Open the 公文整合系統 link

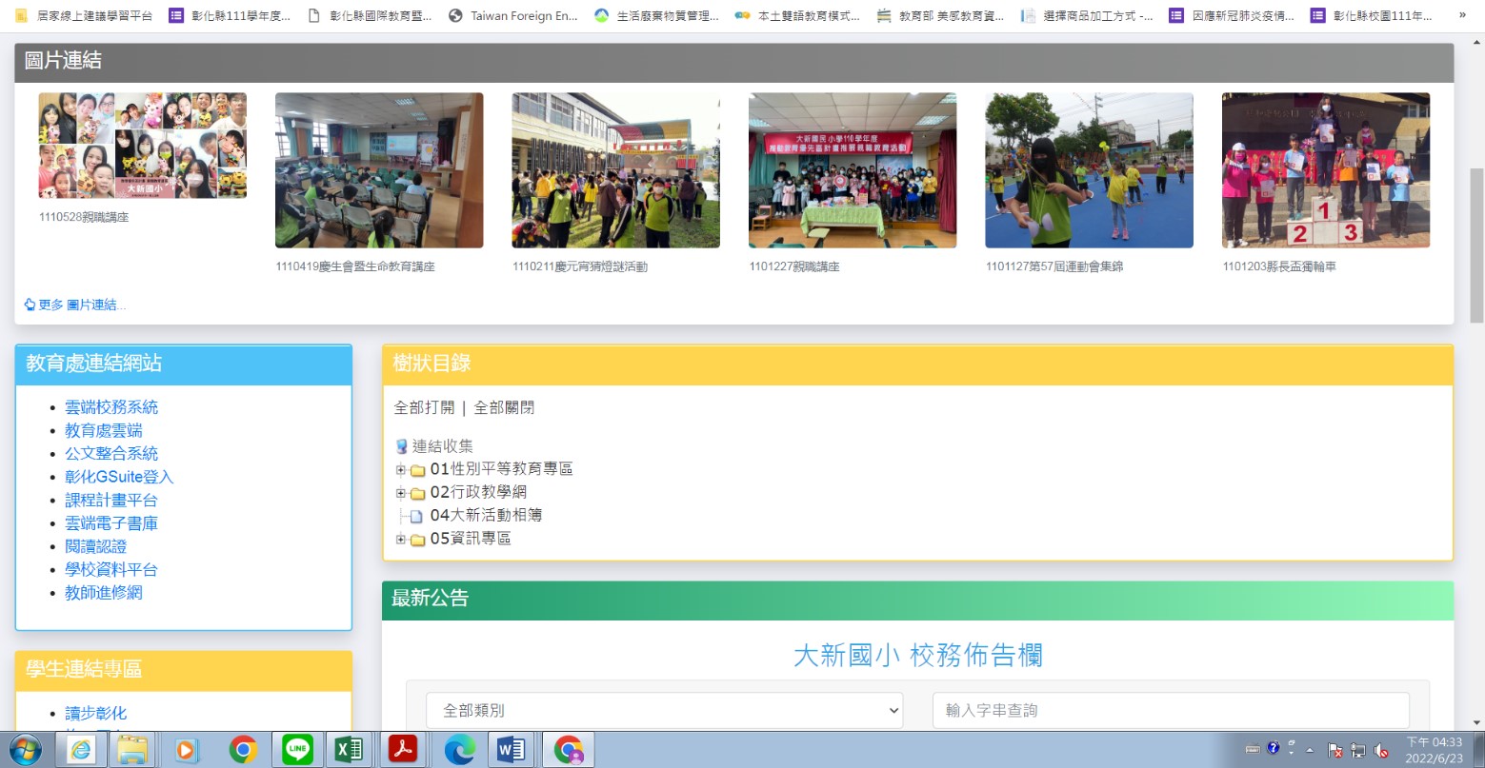(x=111, y=454)
